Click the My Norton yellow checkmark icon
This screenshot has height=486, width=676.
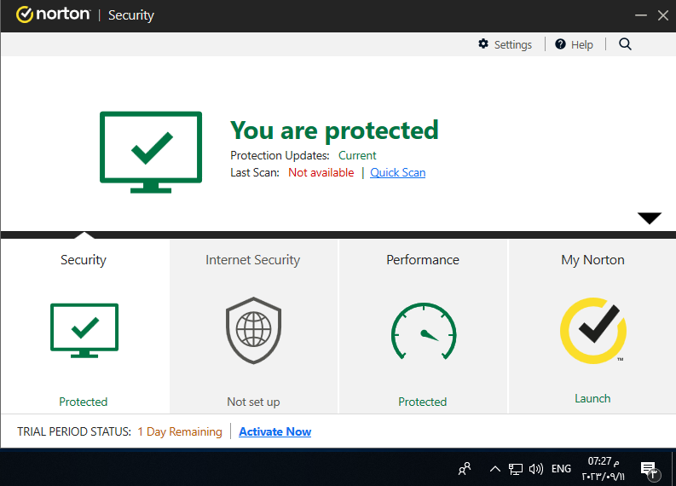click(593, 331)
